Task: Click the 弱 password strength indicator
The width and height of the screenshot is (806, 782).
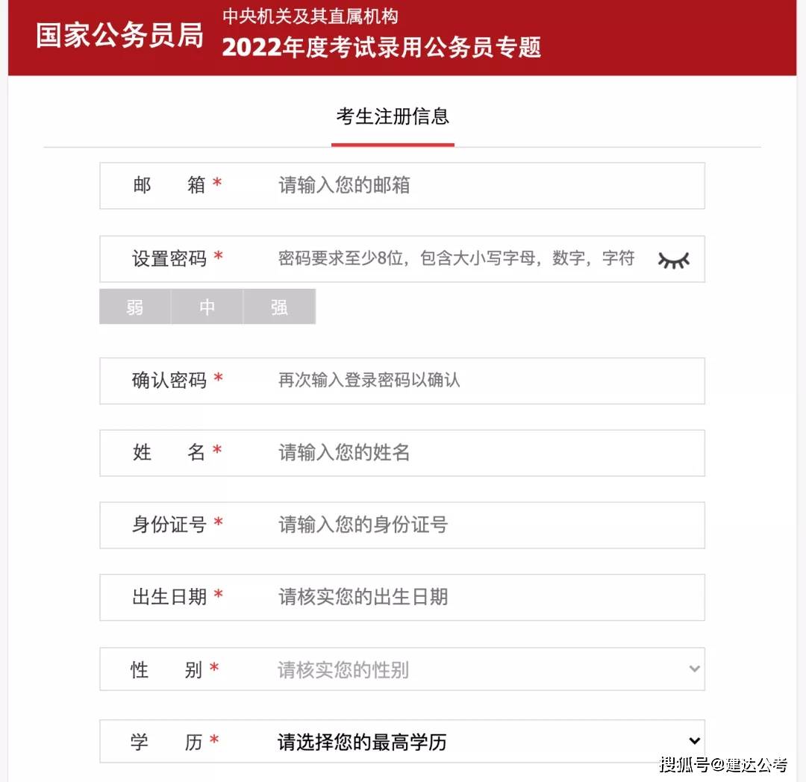Action: pos(135,307)
